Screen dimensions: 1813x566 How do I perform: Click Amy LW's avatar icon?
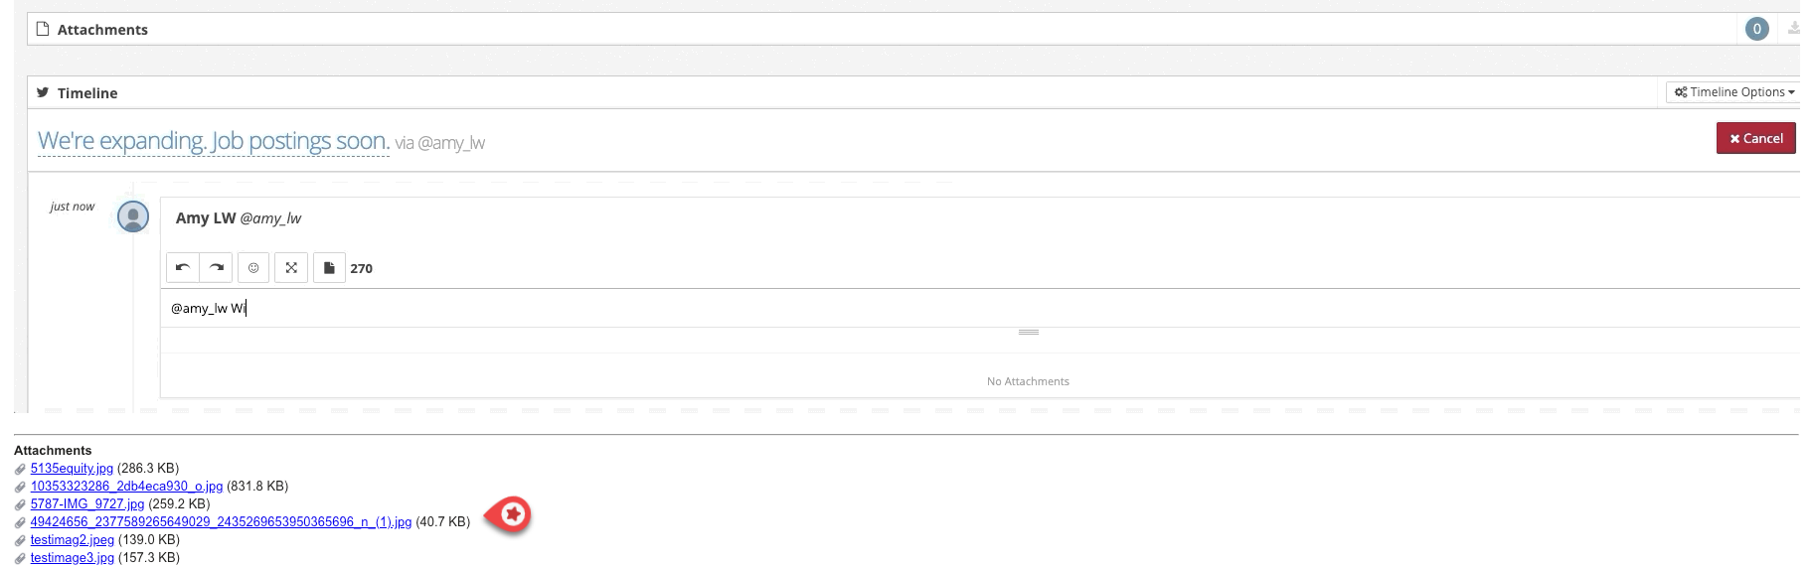tap(133, 216)
